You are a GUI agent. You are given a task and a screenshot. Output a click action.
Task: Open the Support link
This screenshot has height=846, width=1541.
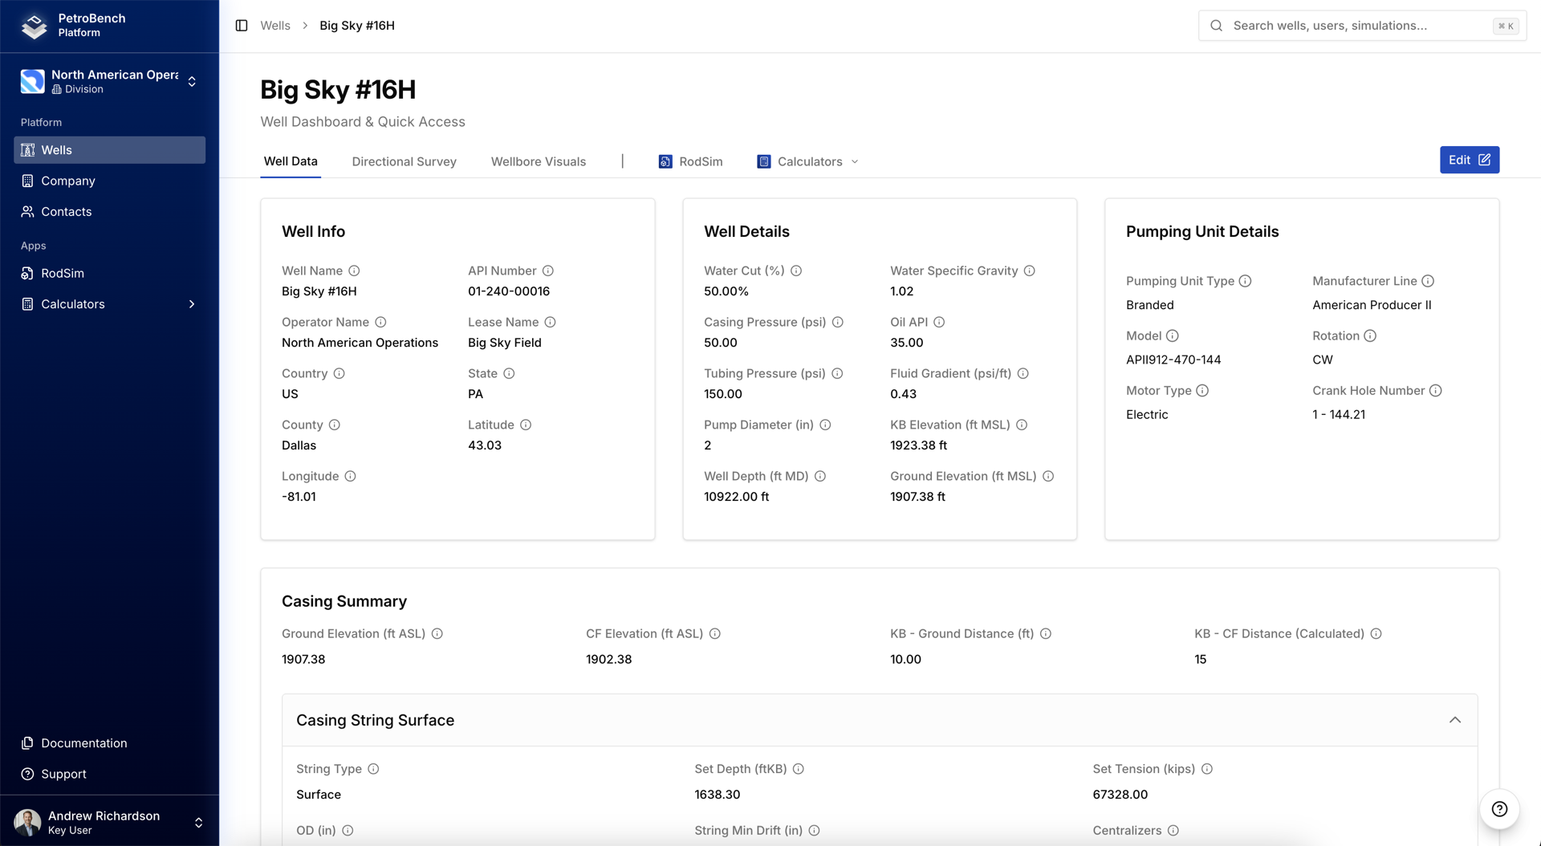(x=109, y=774)
